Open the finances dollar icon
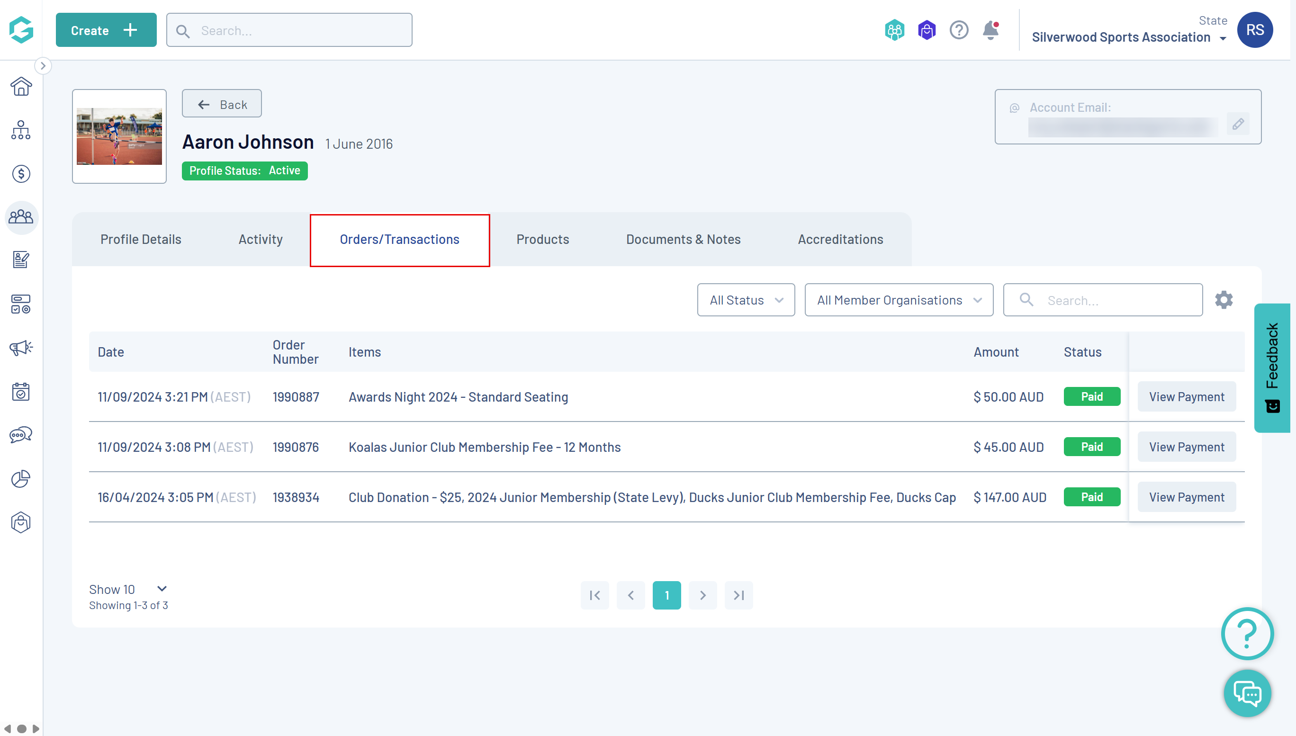 [x=21, y=174]
